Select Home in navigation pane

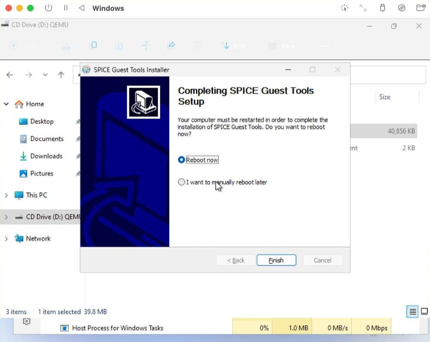pyautogui.click(x=29, y=104)
